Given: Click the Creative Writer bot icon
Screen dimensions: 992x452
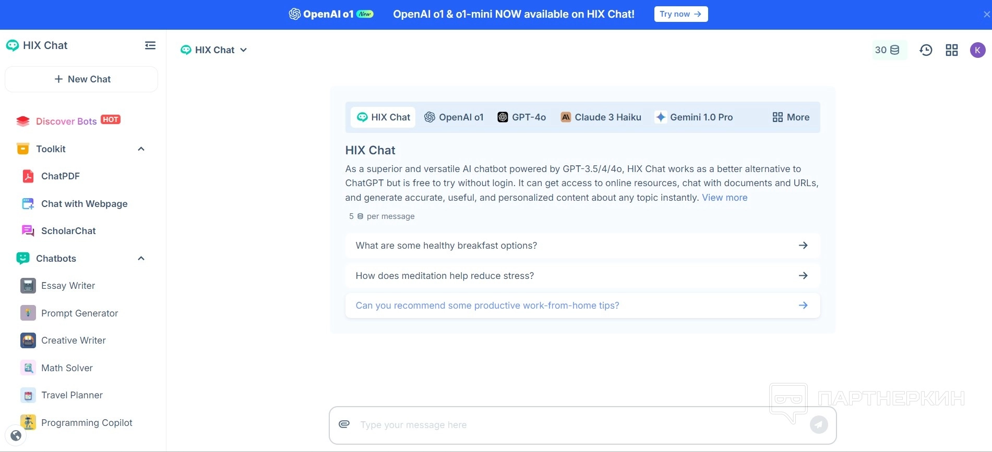Looking at the screenshot, I should [x=28, y=340].
